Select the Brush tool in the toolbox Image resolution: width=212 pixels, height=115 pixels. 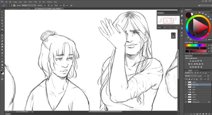[2, 32]
